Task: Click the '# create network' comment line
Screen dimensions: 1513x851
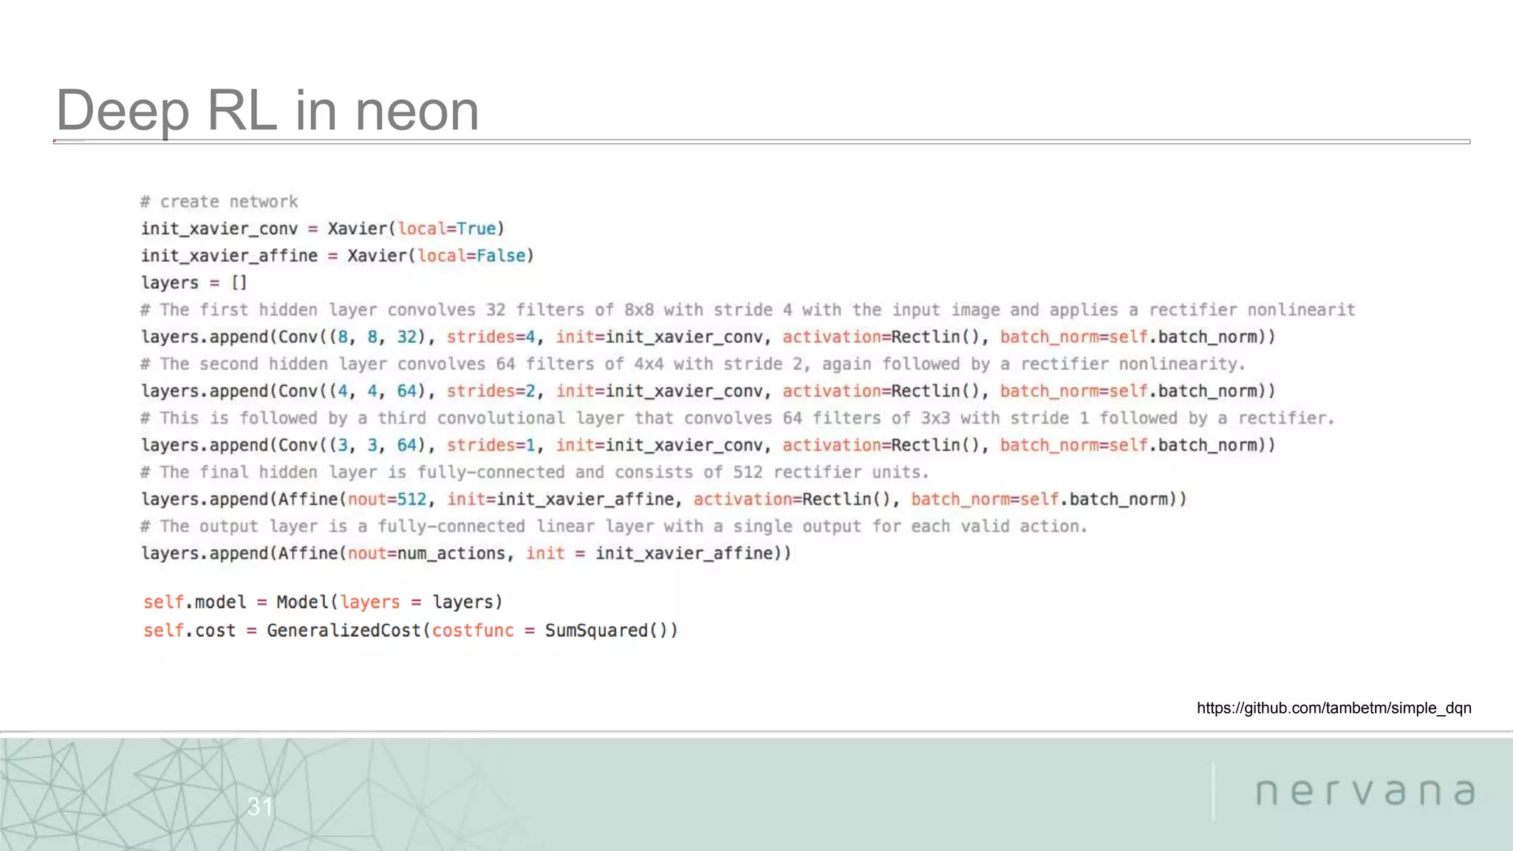Action: (x=219, y=202)
